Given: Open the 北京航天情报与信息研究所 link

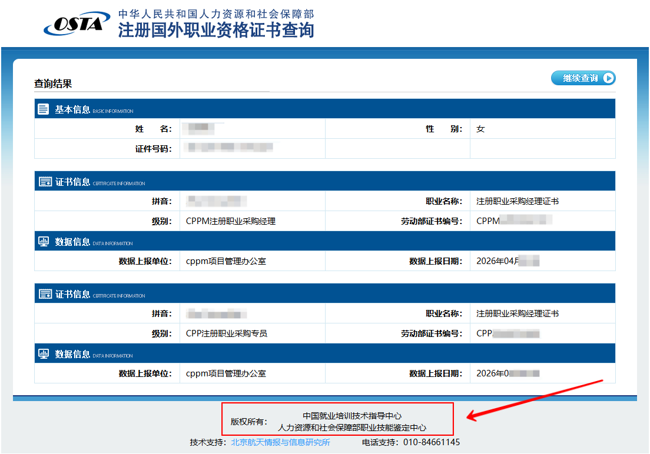Looking at the screenshot, I should point(281,442).
